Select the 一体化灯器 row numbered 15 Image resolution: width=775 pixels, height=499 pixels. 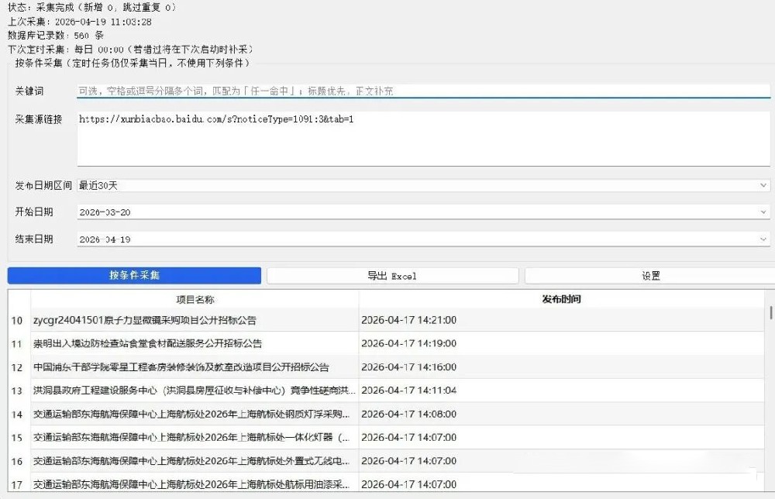click(x=194, y=437)
